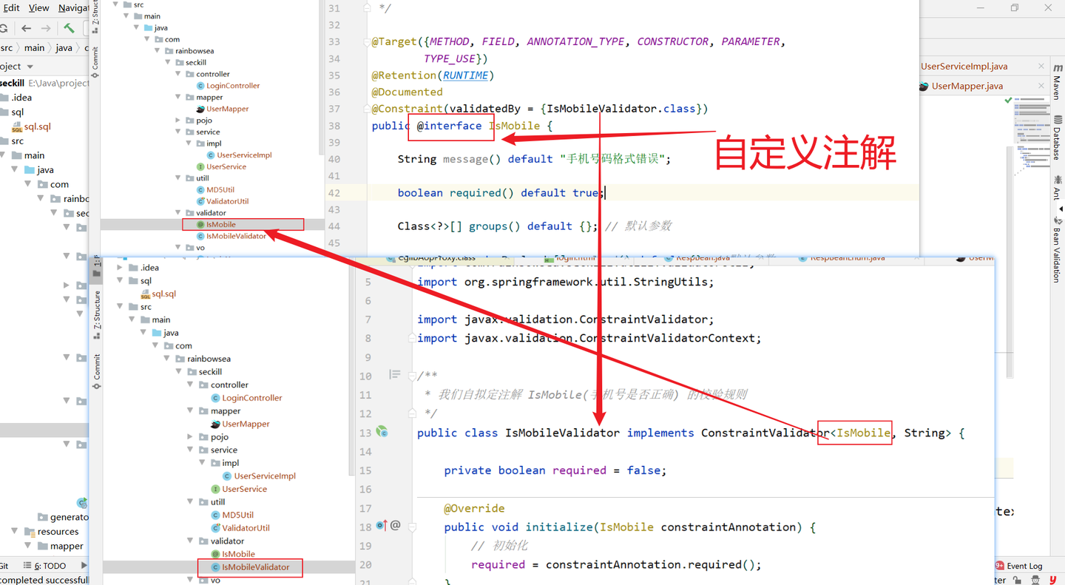
Task: Click line number 42 in the editor
Action: (x=334, y=192)
